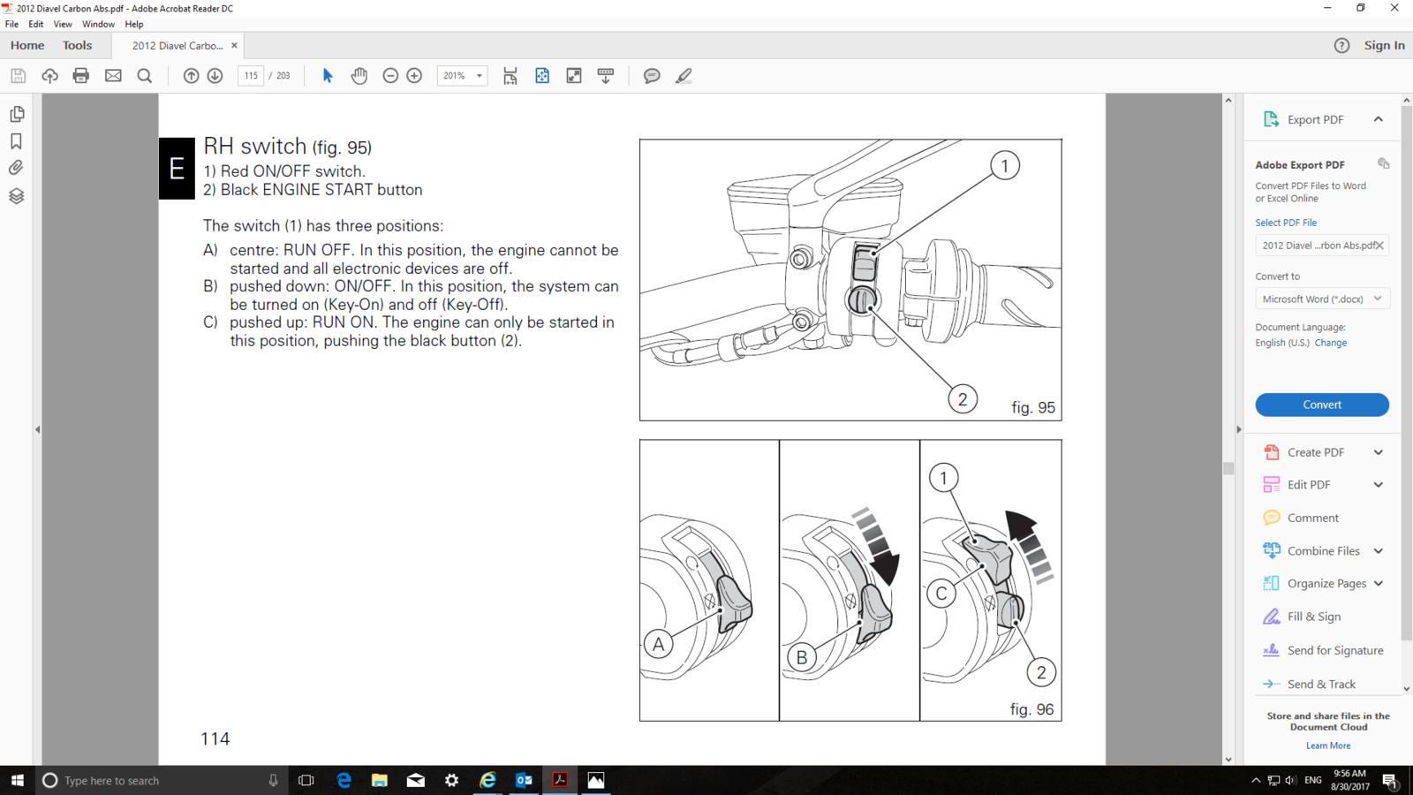Click the Zoom in plus icon

click(x=414, y=76)
